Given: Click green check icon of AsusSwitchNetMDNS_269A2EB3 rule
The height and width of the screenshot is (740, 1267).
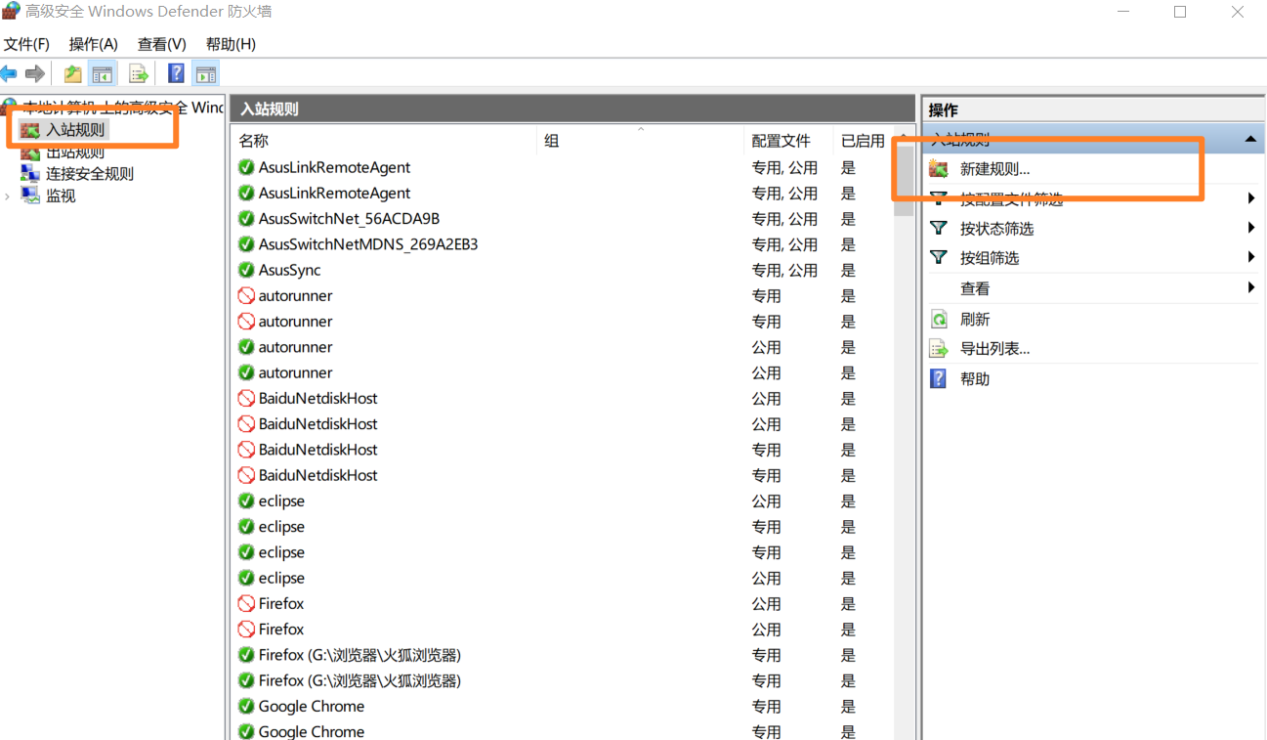Looking at the screenshot, I should [x=246, y=244].
